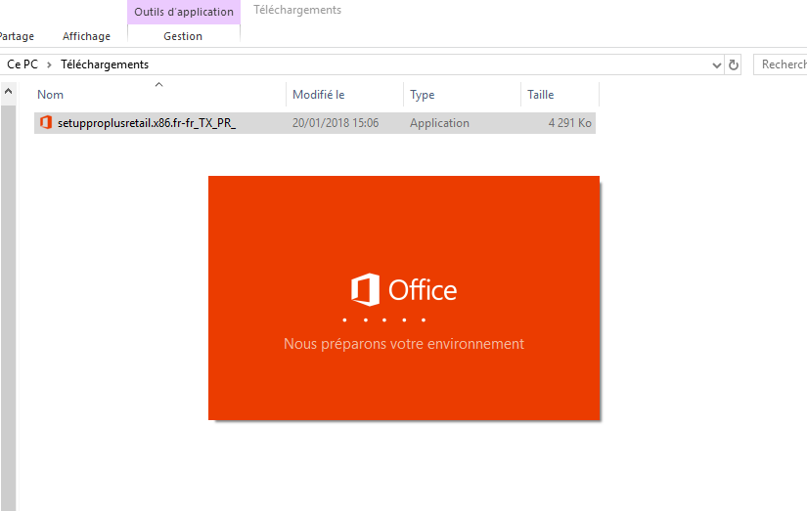
Task: Open the address bar history dropdown
Action: click(x=716, y=64)
